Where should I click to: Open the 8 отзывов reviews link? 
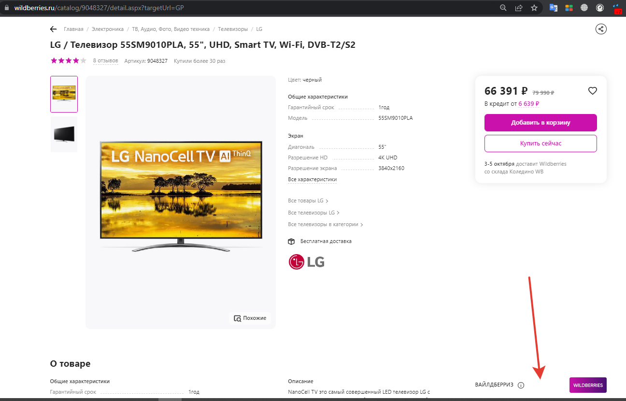105,61
